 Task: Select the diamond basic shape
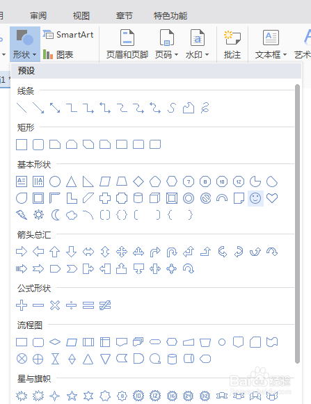(138, 181)
